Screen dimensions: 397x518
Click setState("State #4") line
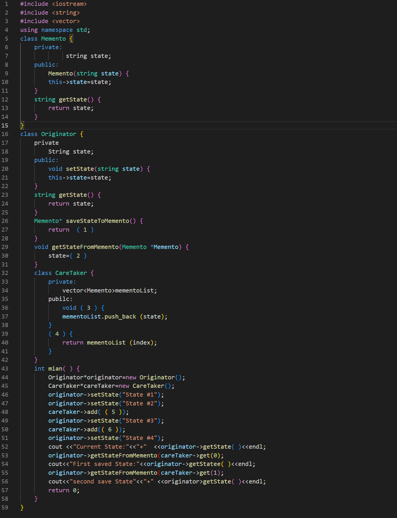pyautogui.click(x=106, y=438)
